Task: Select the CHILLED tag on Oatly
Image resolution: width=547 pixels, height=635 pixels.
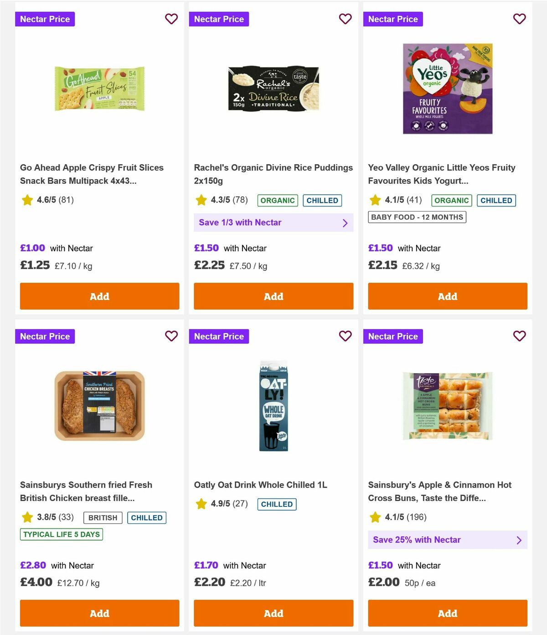Action: pyautogui.click(x=277, y=504)
